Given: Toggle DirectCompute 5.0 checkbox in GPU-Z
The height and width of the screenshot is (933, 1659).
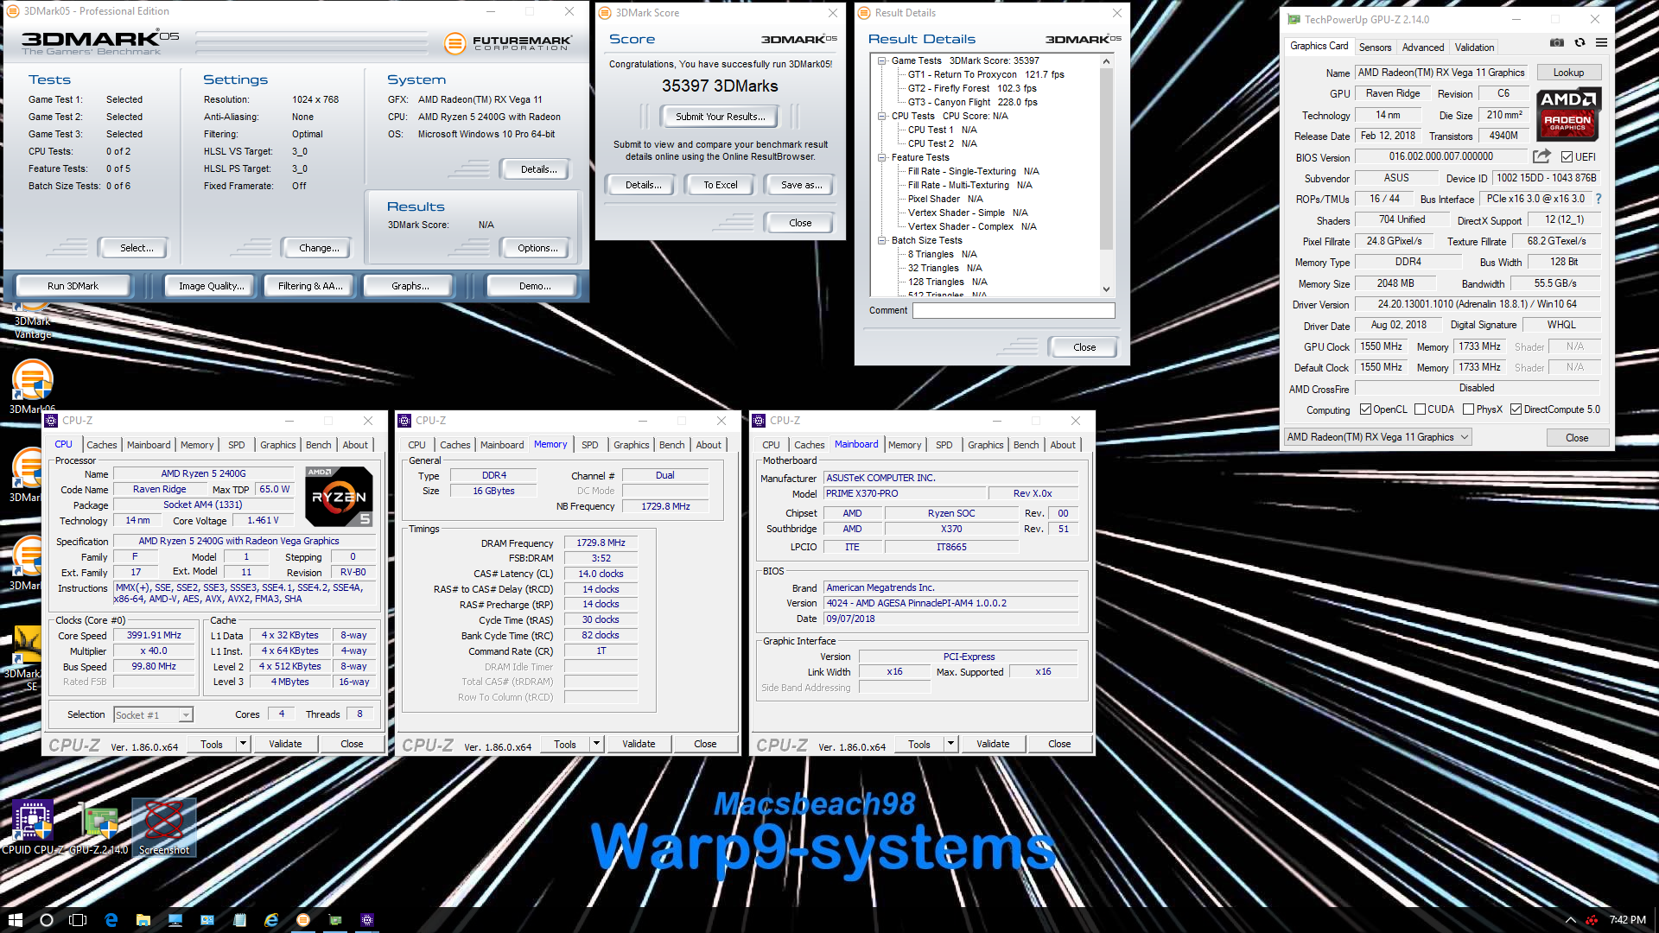Looking at the screenshot, I should [x=1516, y=409].
